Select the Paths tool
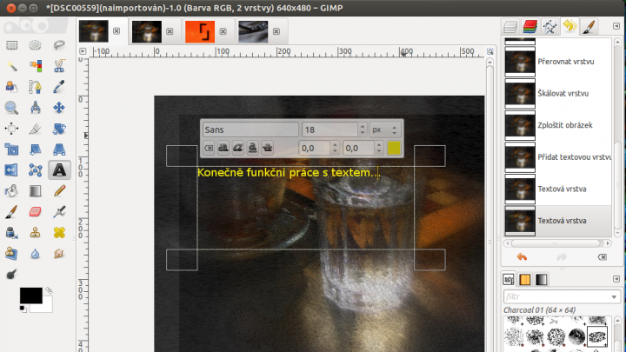The width and height of the screenshot is (626, 352). (35, 87)
